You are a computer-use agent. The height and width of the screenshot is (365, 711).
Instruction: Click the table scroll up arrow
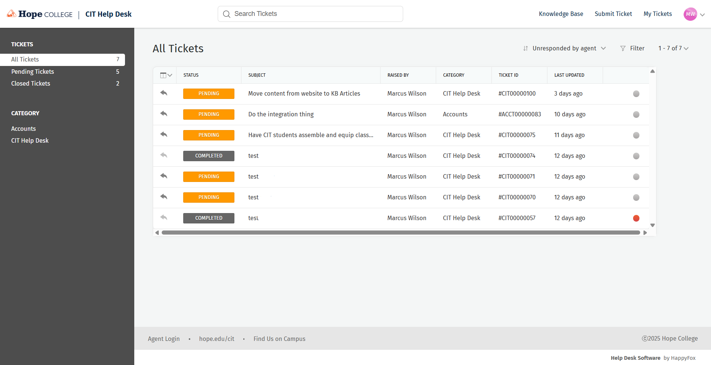click(652, 71)
